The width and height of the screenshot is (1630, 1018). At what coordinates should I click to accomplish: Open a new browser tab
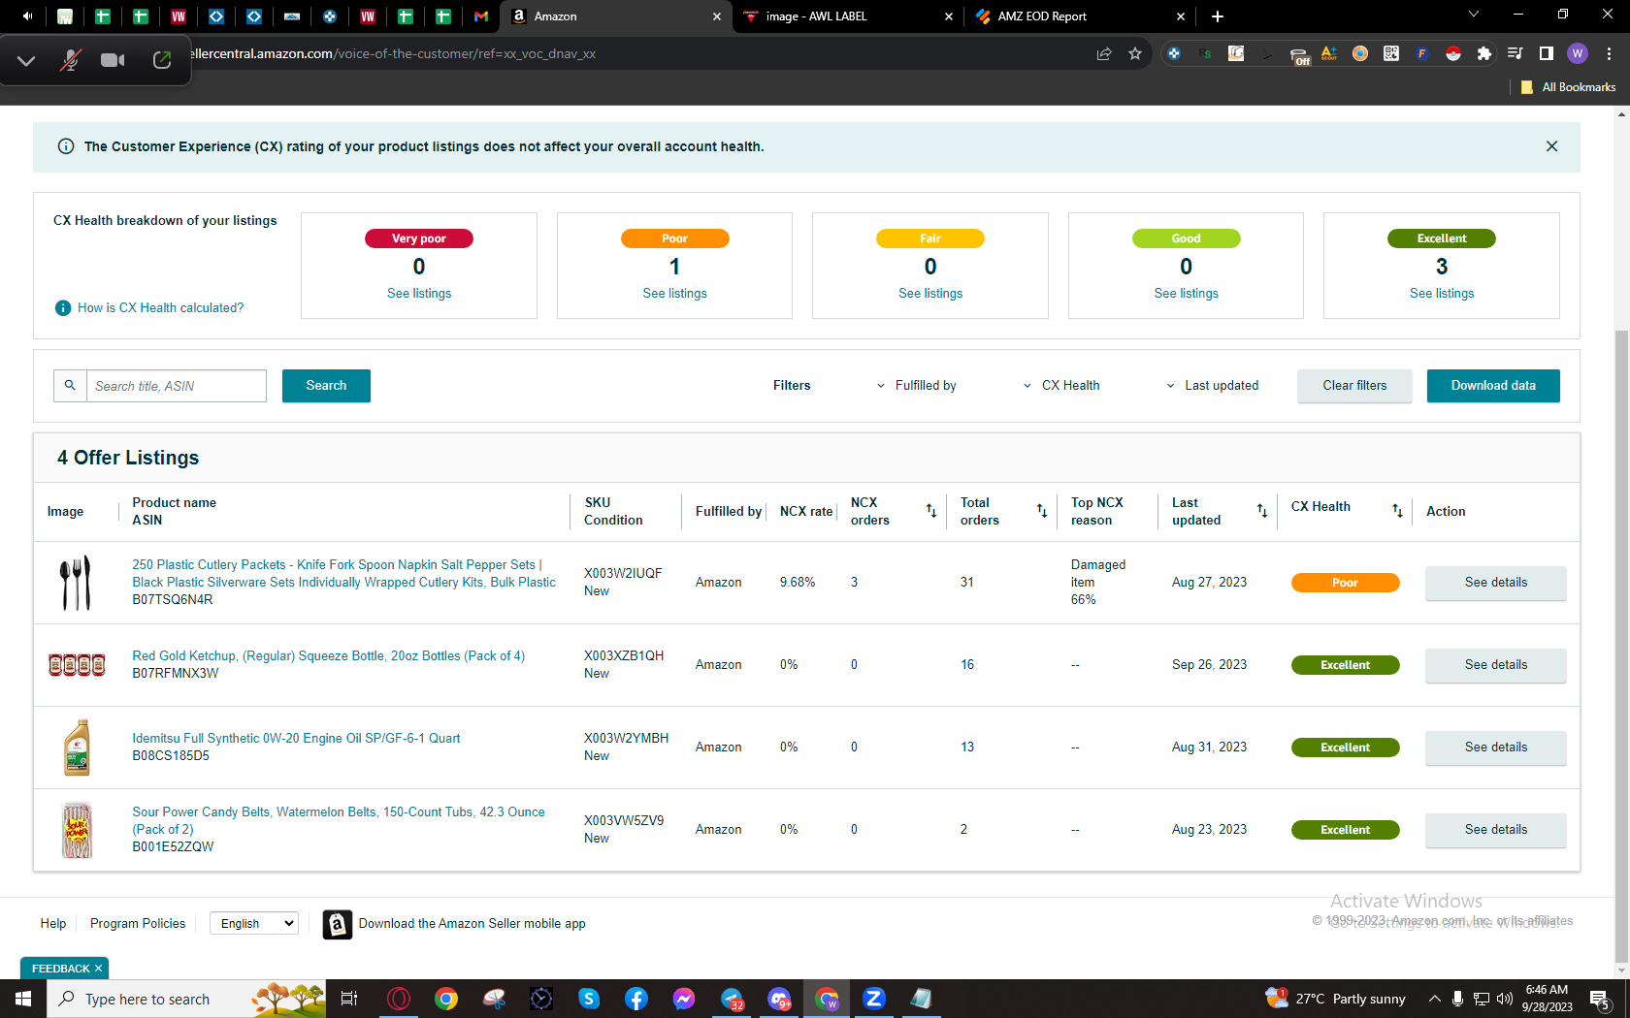pyautogui.click(x=1218, y=16)
